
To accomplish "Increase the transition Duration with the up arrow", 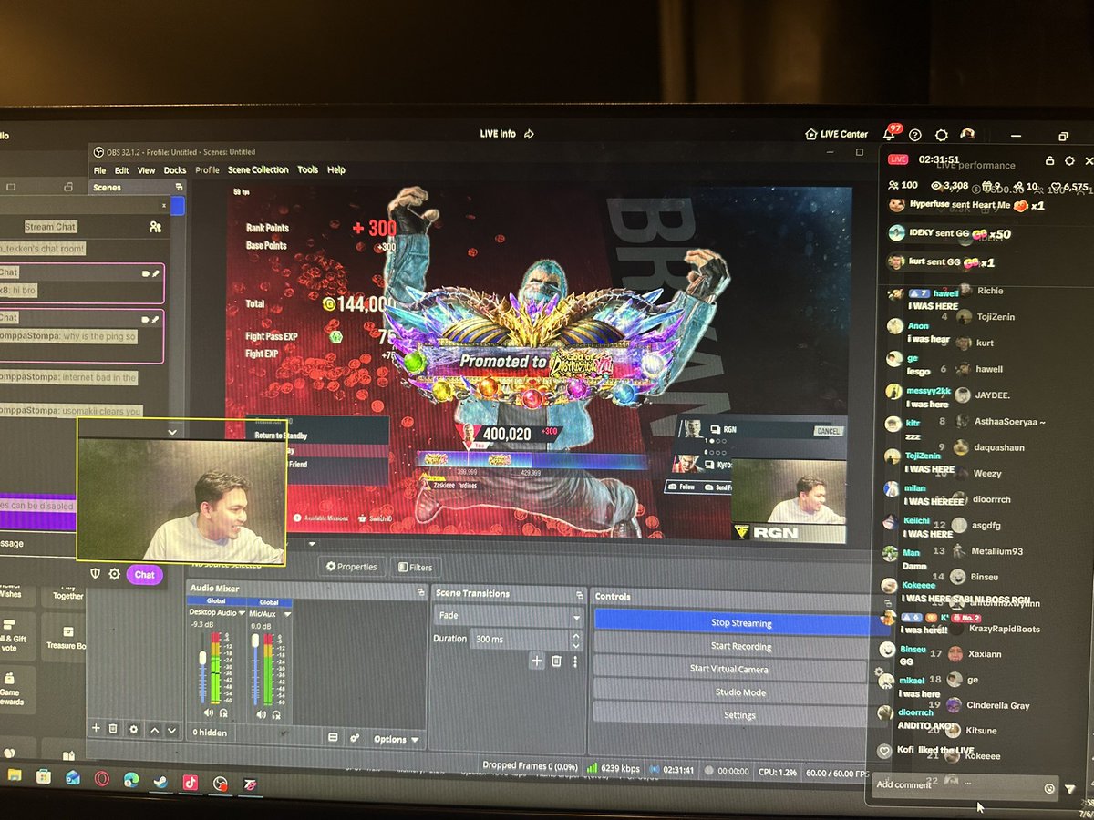I will point(576,635).
